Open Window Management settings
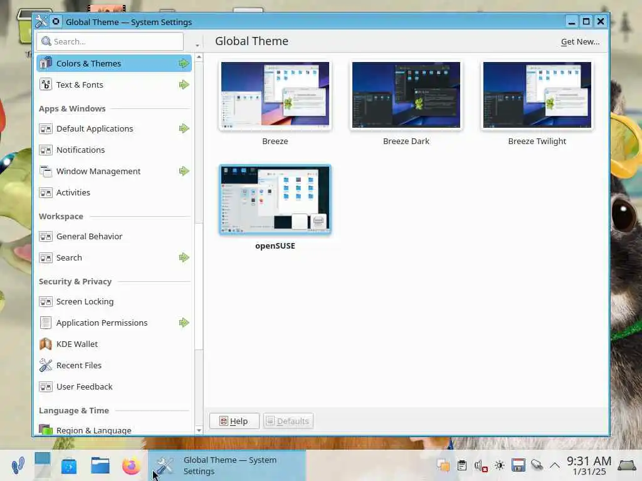Viewport: 642px width, 481px height. click(114, 171)
